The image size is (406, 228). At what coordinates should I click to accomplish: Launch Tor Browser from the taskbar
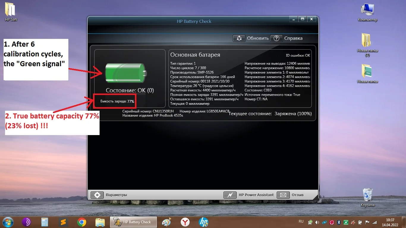(x=26, y=222)
